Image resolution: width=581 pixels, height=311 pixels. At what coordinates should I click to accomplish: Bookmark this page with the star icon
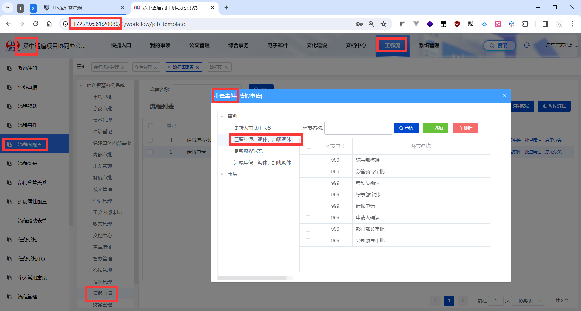click(x=384, y=24)
